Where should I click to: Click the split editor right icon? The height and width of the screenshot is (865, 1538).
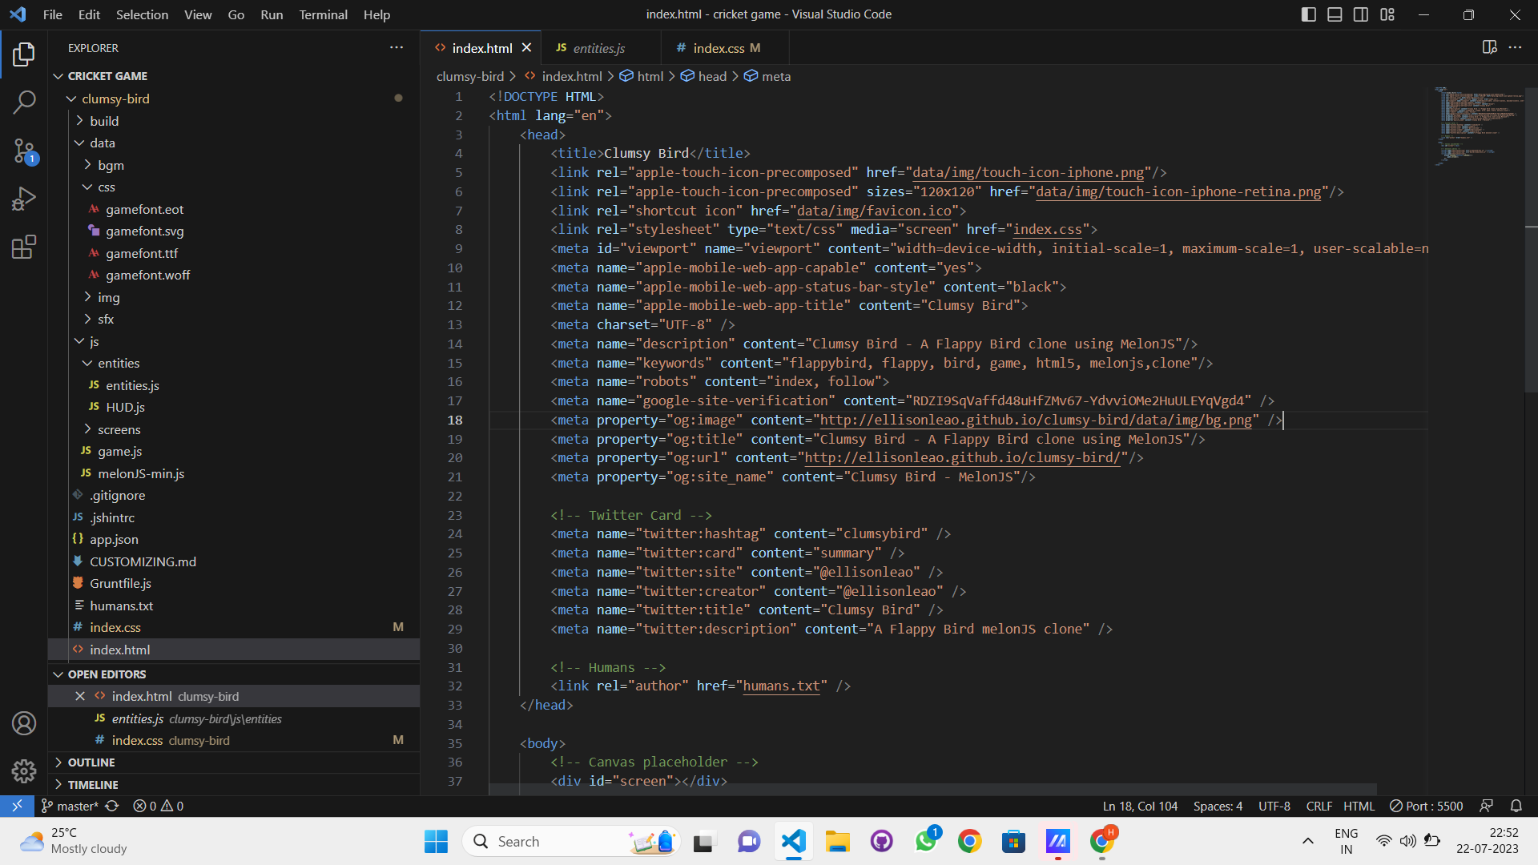point(1489,47)
